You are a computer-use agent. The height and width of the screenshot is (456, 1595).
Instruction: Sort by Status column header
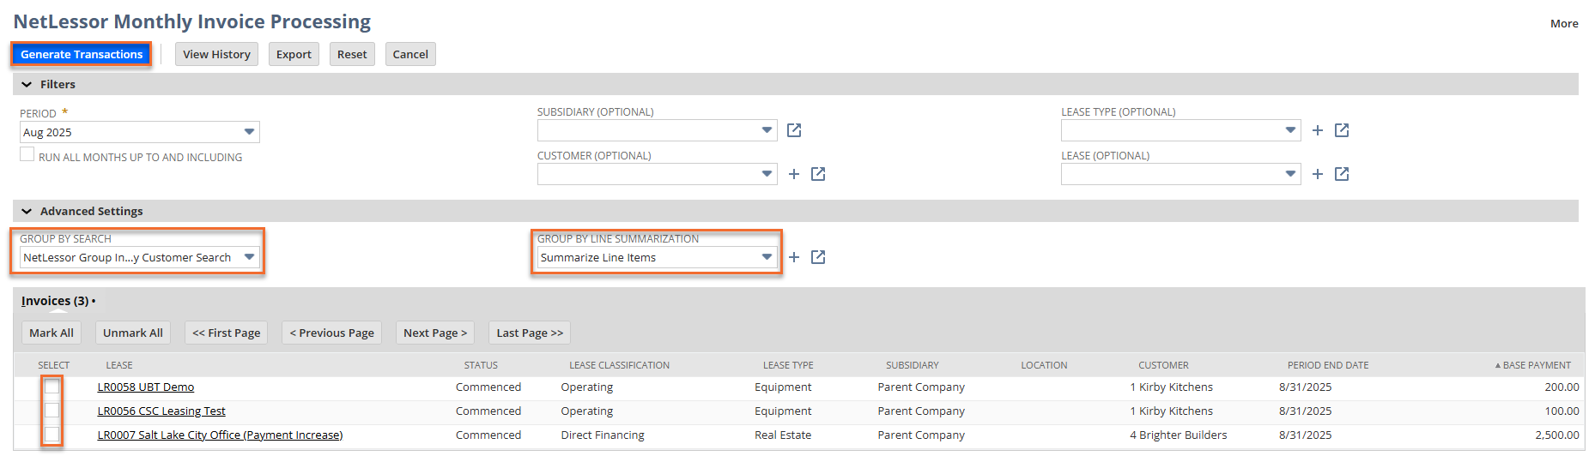click(x=481, y=365)
